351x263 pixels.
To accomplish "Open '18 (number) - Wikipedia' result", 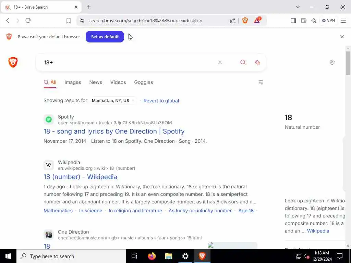I will (x=80, y=177).
